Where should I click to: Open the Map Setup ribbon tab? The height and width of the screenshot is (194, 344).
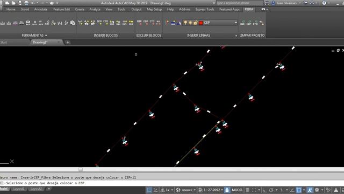[x=154, y=9]
